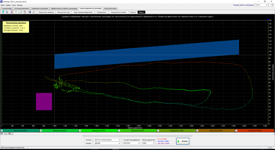This screenshot has width=275, height=150.
Task: Open the Результаты анализа sub-tab
Action: pyautogui.click(x=46, y=12)
